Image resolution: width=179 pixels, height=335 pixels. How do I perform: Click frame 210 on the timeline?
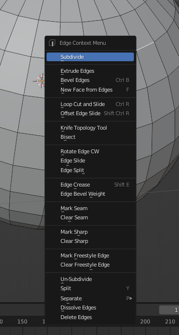point(170,322)
